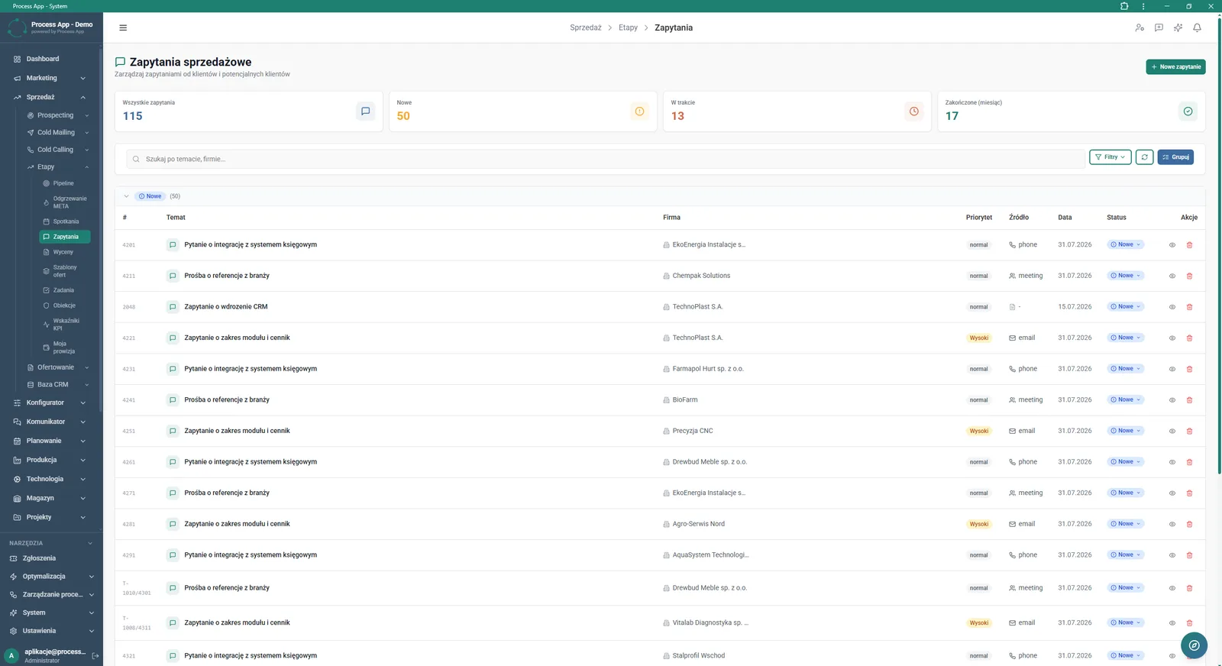Click the Data column header
This screenshot has height=666, width=1222.
[x=1065, y=218]
